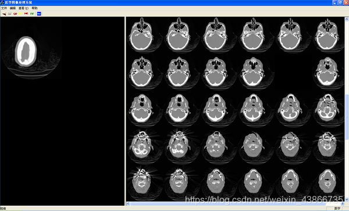The width and height of the screenshot is (349, 211).
Task: Click the application icon in the title bar
Action: (x=2, y=2)
